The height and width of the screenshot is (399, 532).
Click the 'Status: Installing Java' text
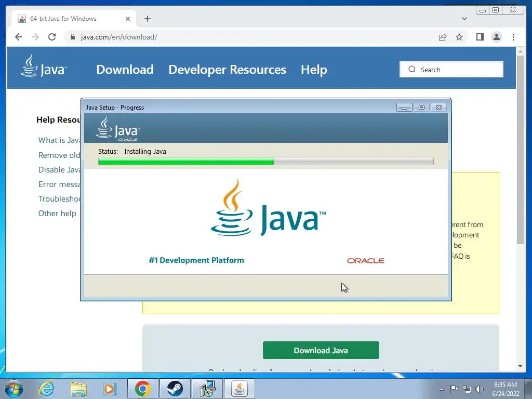click(132, 151)
